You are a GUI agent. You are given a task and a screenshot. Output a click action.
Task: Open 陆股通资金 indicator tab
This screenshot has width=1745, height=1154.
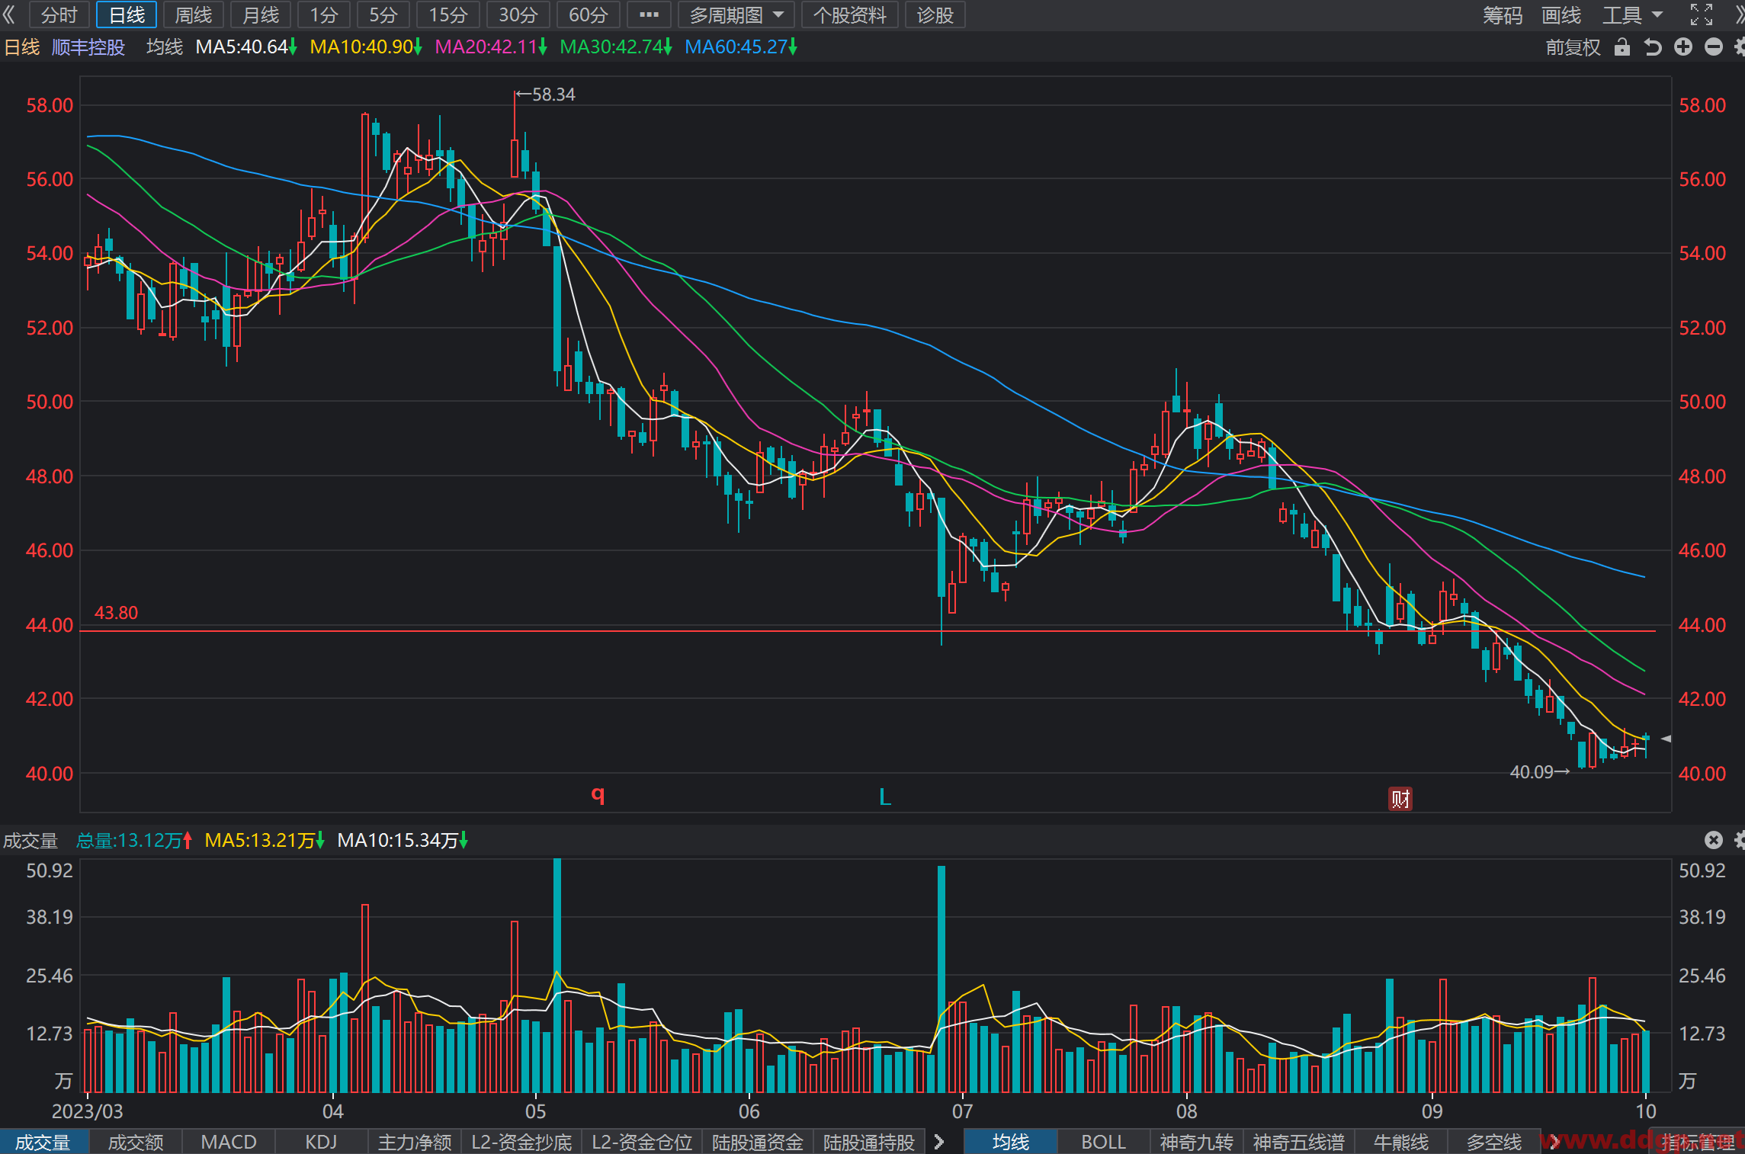point(758,1142)
